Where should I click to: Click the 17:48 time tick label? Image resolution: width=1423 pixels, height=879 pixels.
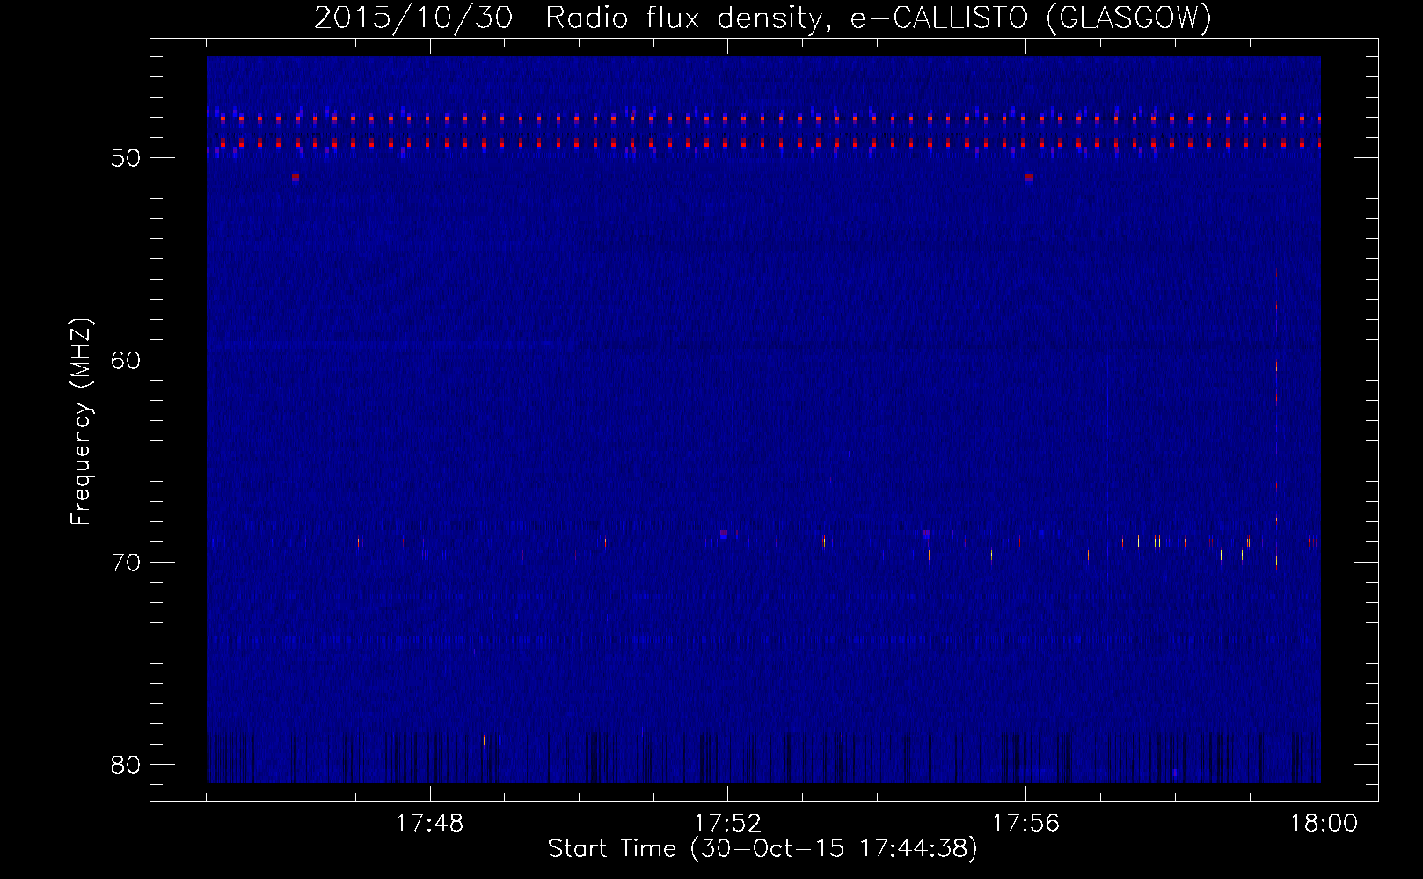pos(429,824)
